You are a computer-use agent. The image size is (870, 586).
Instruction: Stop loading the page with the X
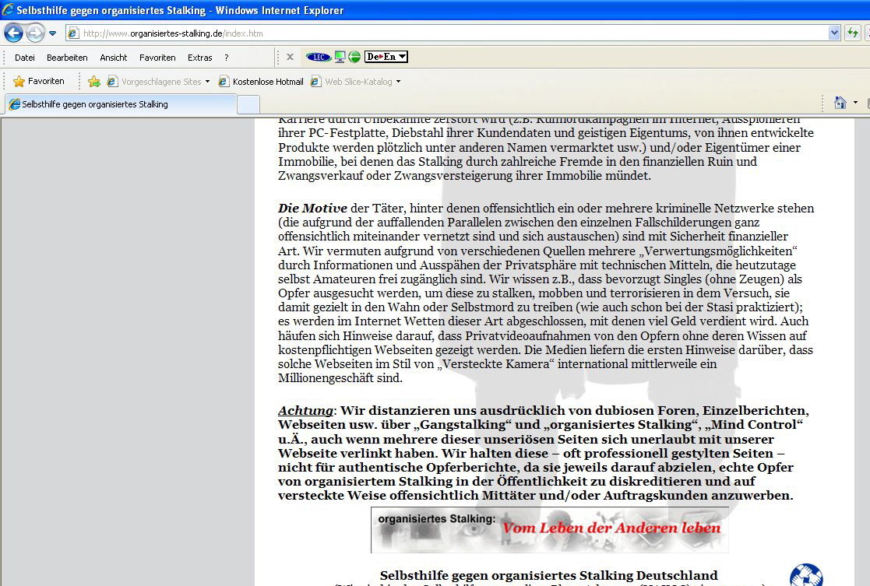[x=289, y=57]
